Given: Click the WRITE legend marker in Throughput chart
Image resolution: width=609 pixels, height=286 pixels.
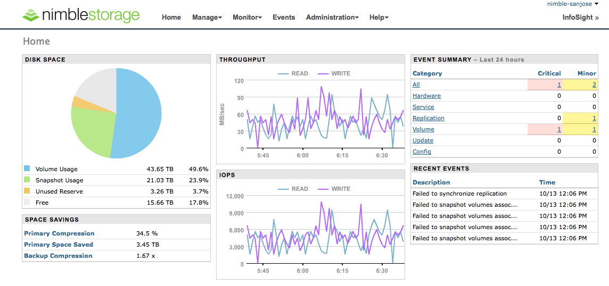Looking at the screenshot, I should coord(323,73).
